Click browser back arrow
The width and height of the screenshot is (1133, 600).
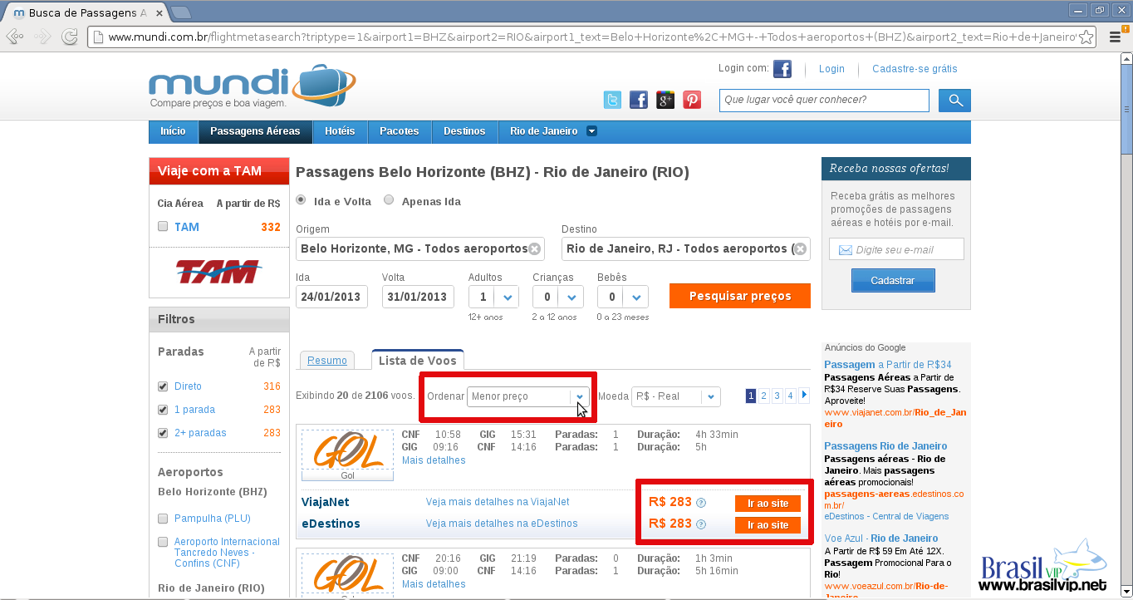(x=15, y=37)
